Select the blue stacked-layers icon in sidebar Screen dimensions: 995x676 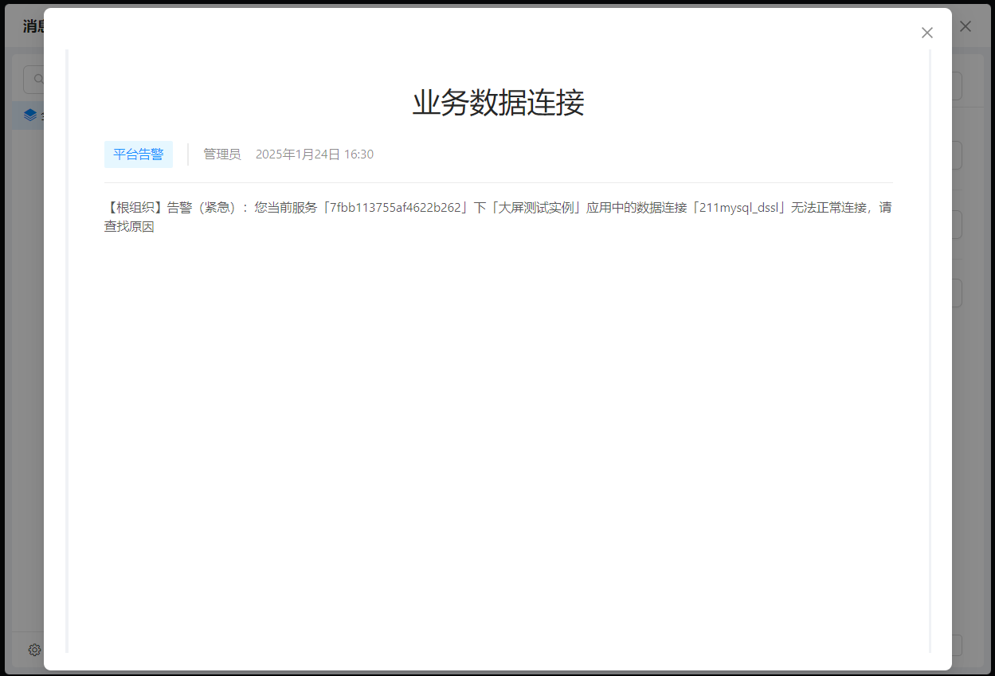point(30,115)
